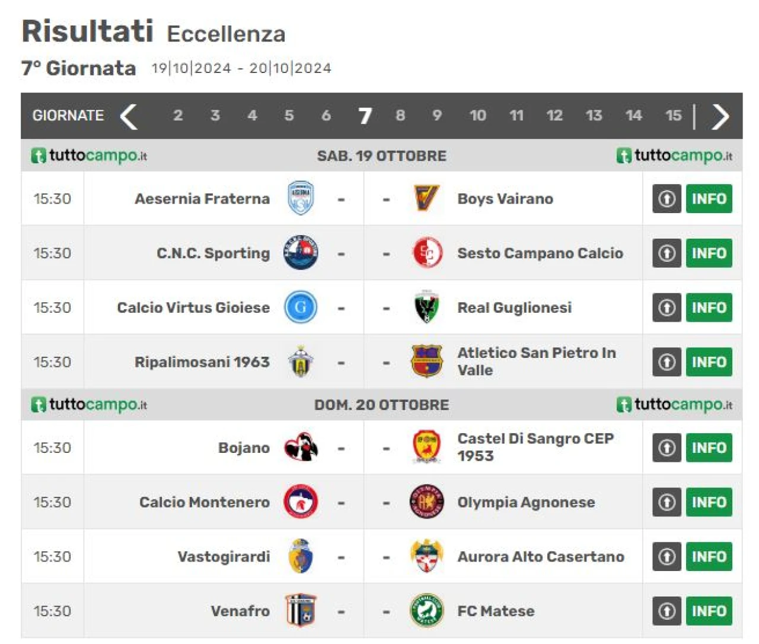Switch to giornata 8

click(400, 115)
